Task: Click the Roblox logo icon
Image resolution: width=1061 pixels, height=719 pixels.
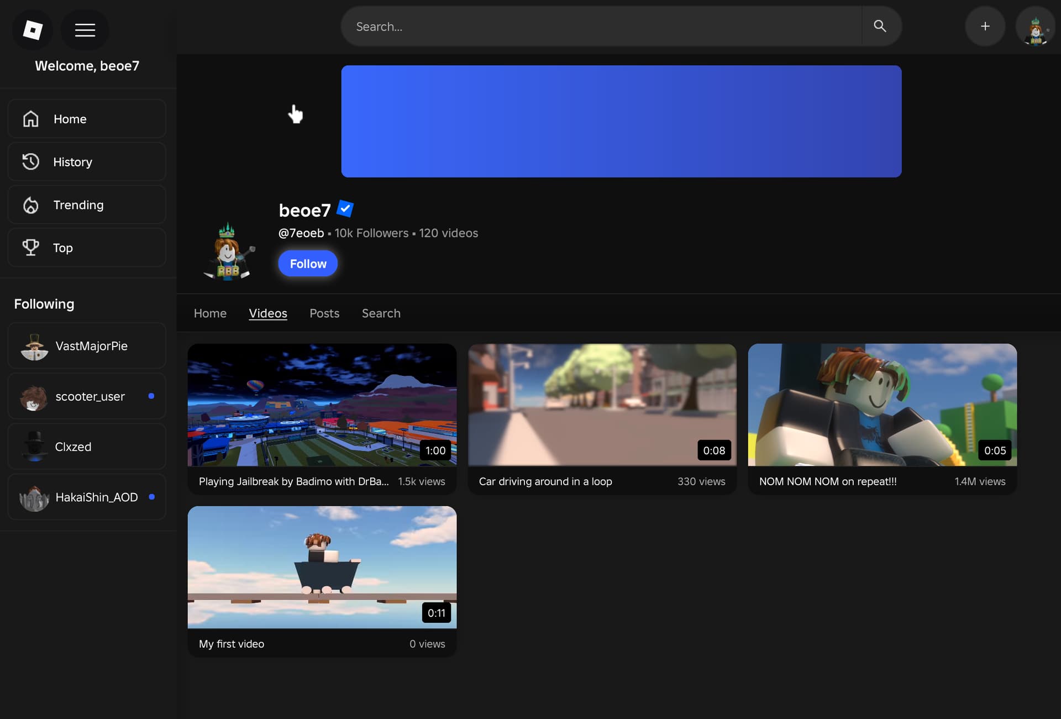Action: tap(32, 29)
